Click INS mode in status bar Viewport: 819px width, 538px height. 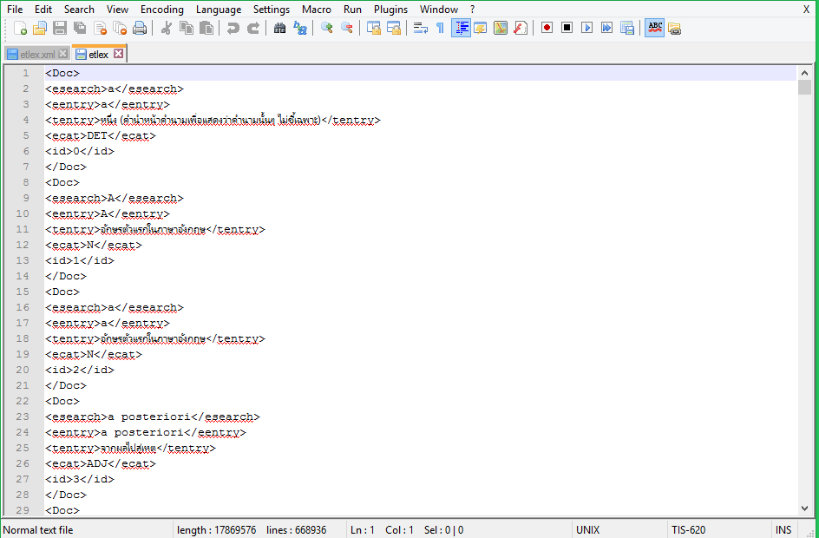coord(783,529)
